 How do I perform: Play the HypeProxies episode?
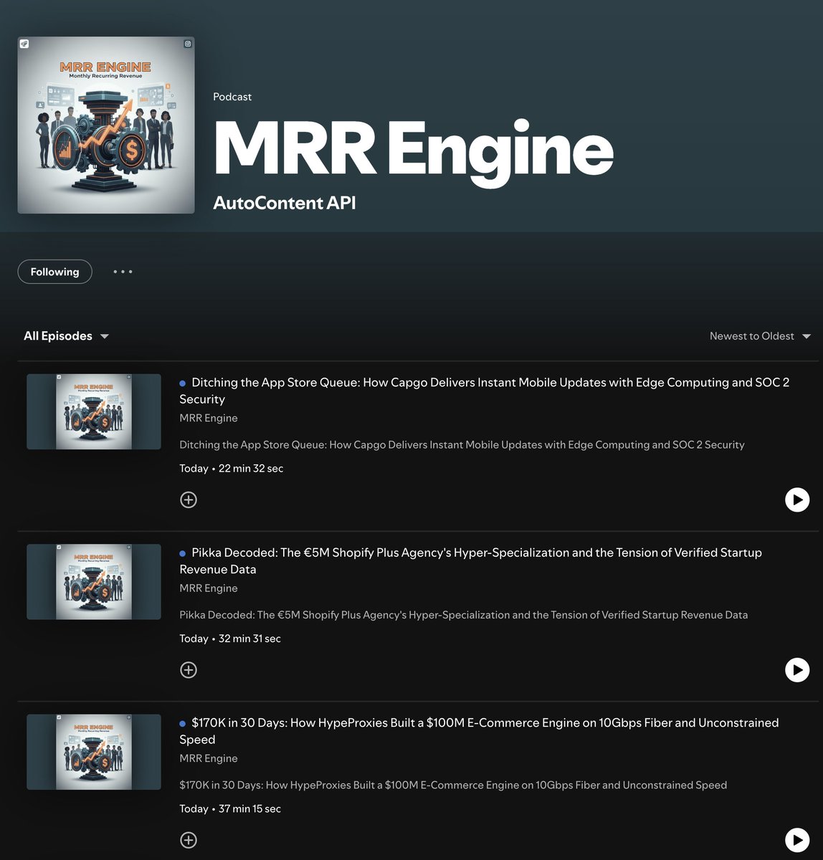(797, 839)
